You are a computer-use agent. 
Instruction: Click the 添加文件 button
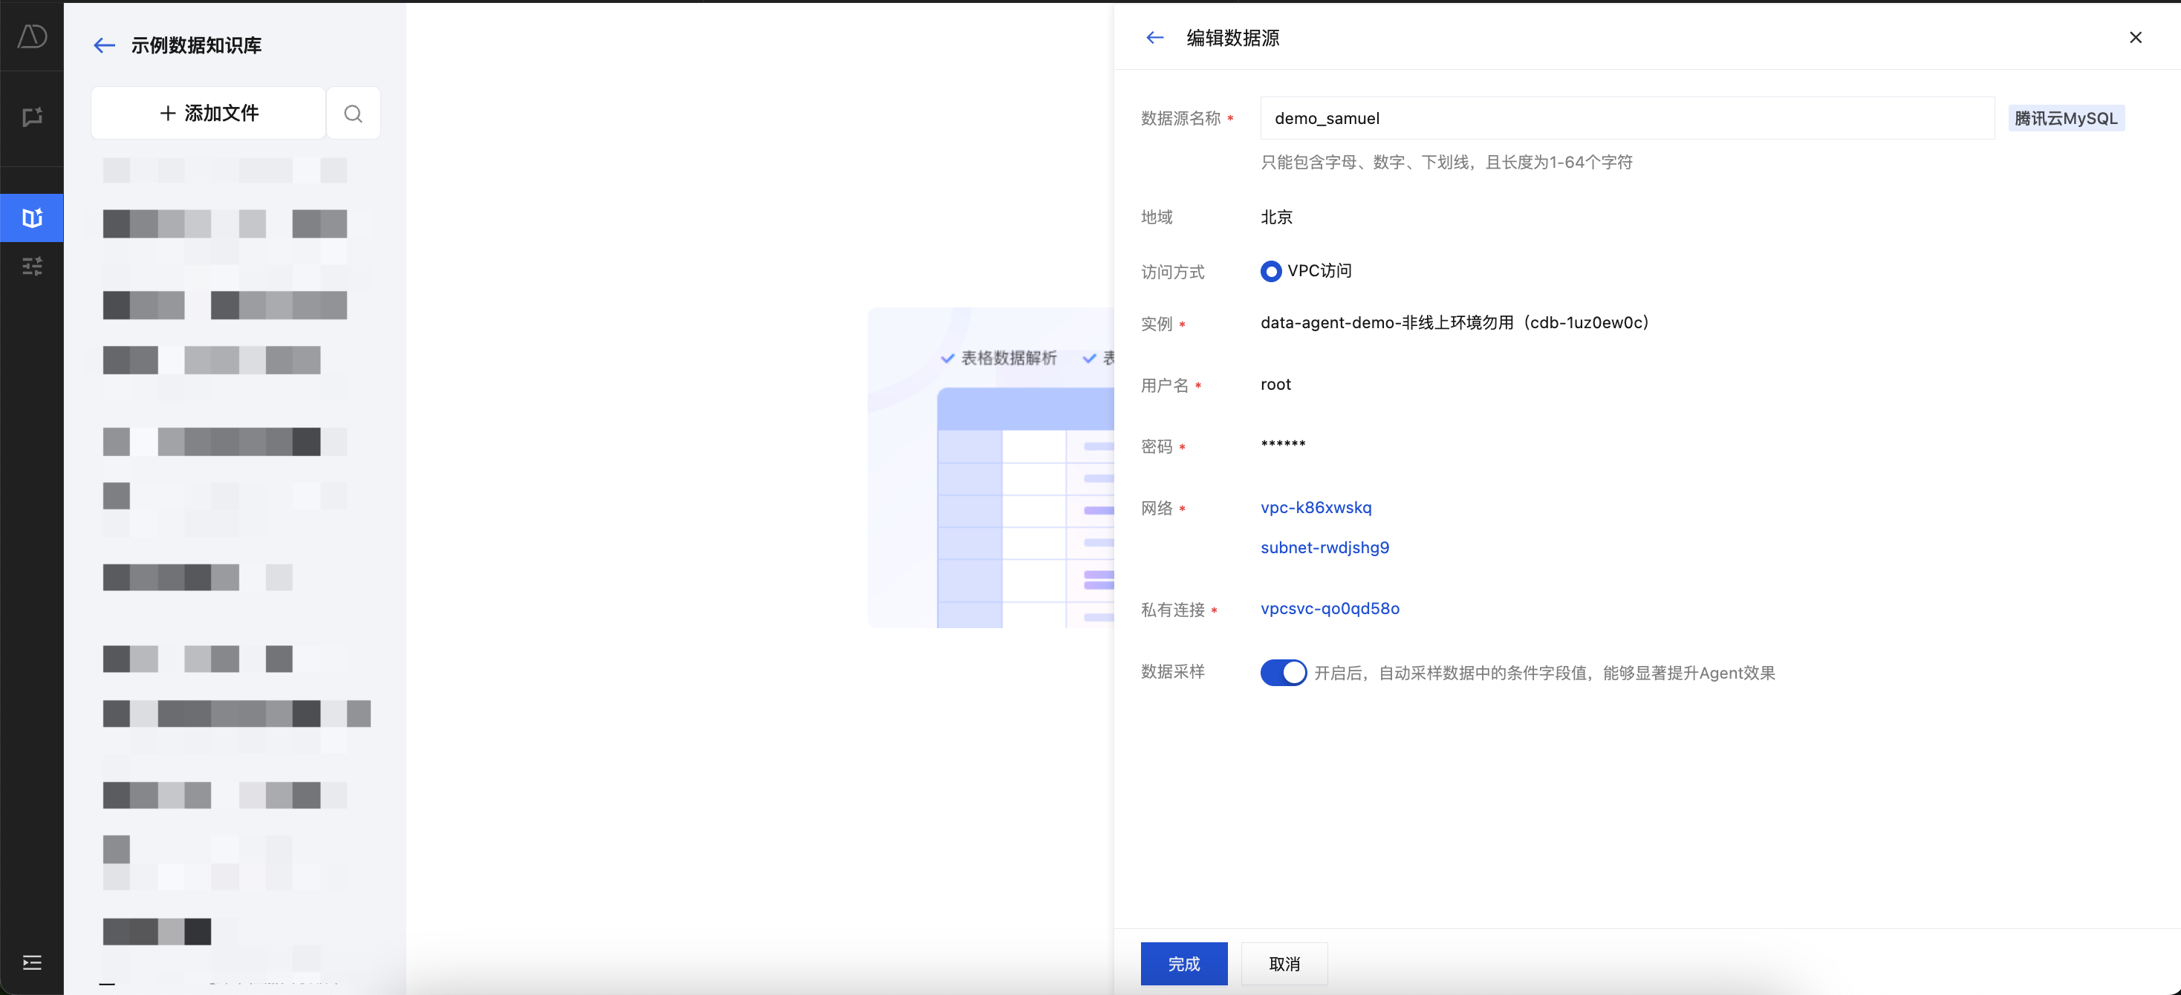(208, 114)
